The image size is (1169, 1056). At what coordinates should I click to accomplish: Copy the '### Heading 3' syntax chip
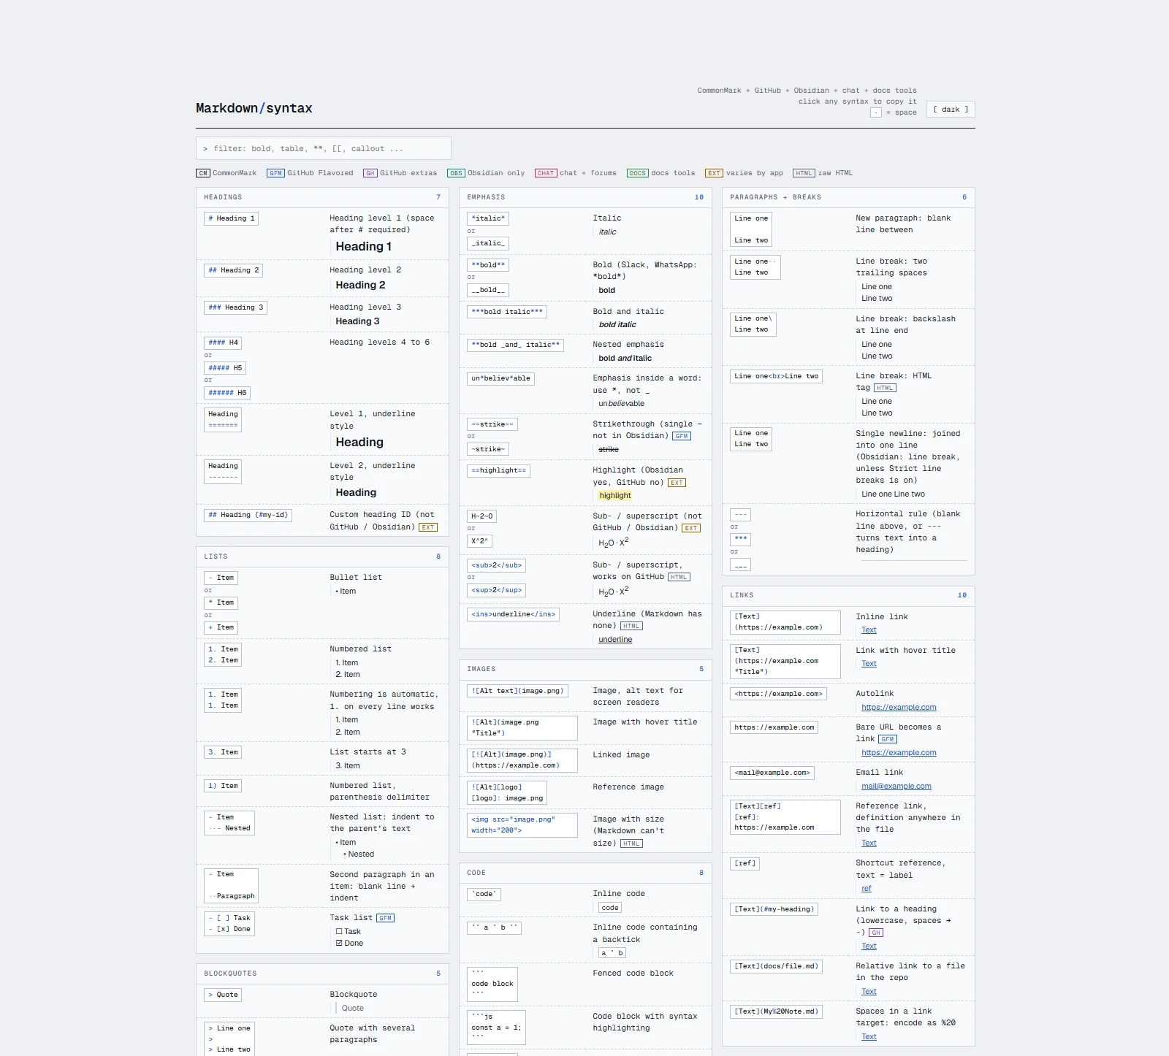tap(235, 307)
